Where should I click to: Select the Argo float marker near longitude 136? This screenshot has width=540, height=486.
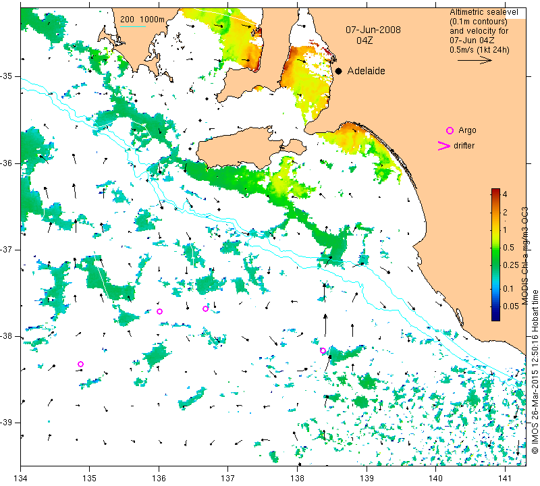point(159,311)
